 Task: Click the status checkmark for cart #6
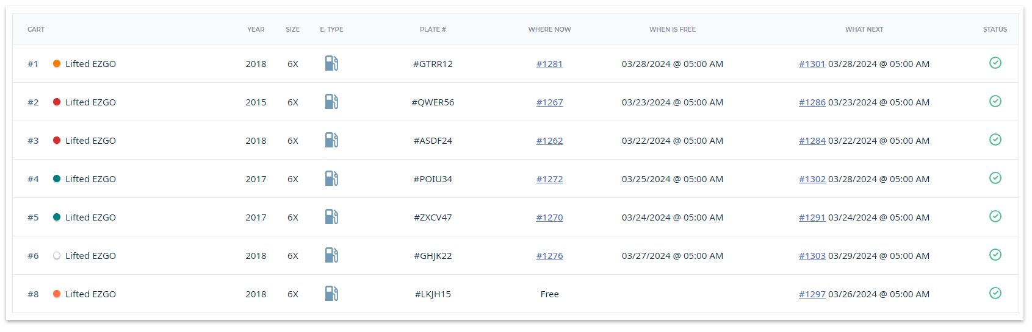[x=995, y=255]
